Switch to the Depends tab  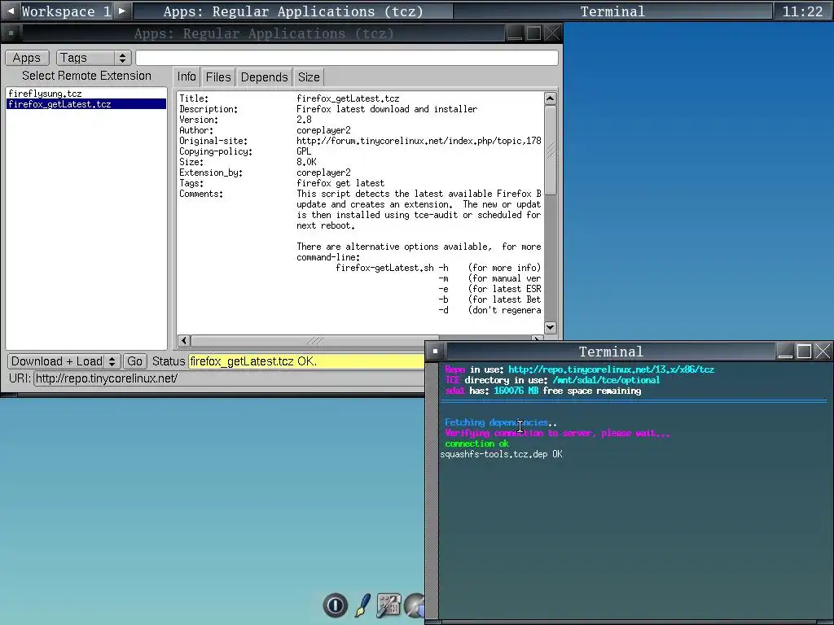265,77
